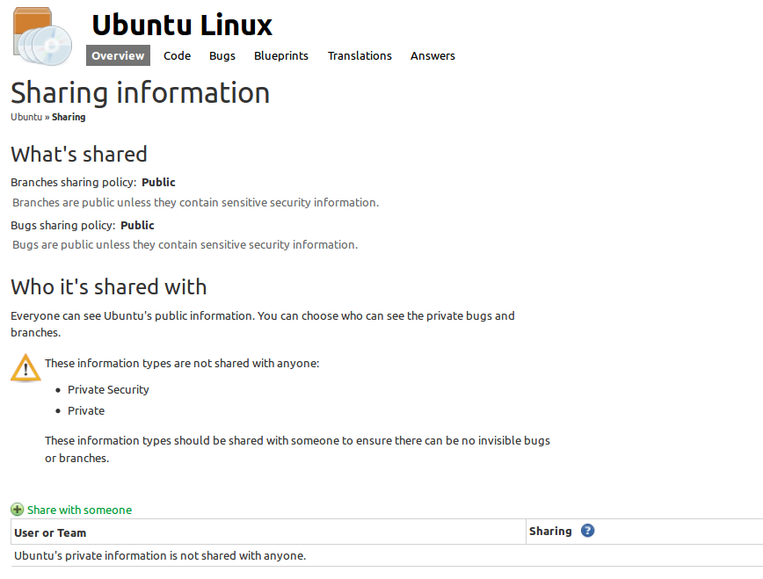Click the Private Security list item
Image resolution: width=763 pixels, height=579 pixels.
[x=108, y=389]
